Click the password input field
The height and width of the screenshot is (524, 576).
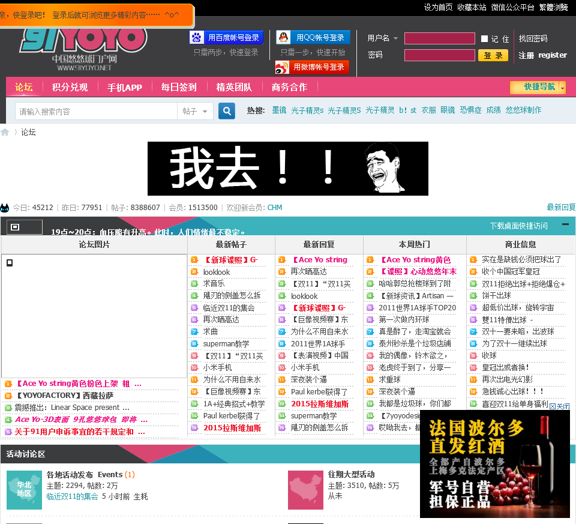440,55
